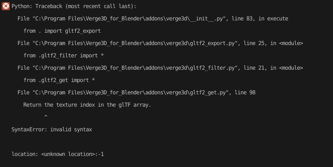Screen dimensions: 333x167
Task: Click the __init__.py file path text
Action: click(x=129, y=19)
